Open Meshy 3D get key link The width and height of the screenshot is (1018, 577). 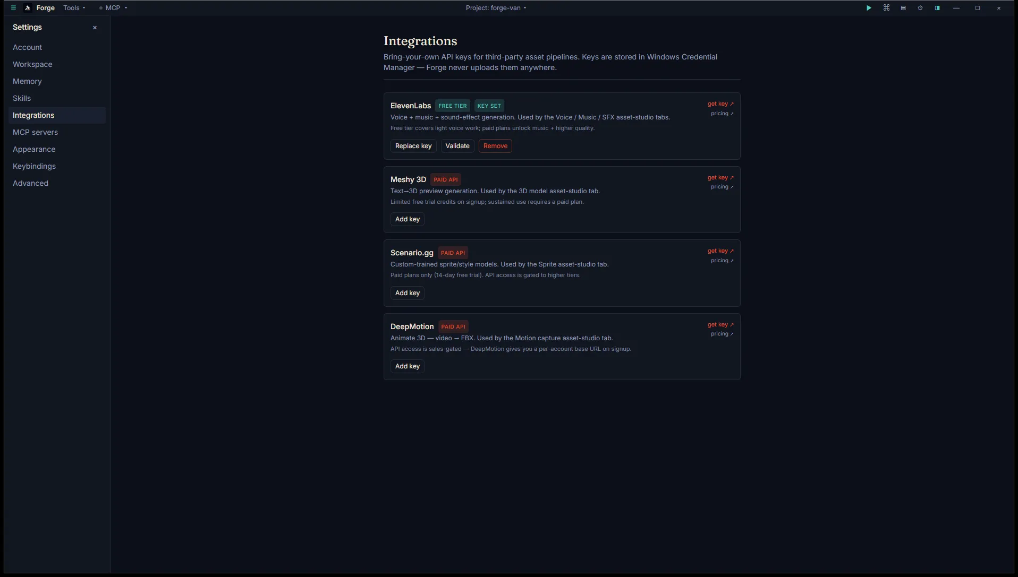point(720,178)
